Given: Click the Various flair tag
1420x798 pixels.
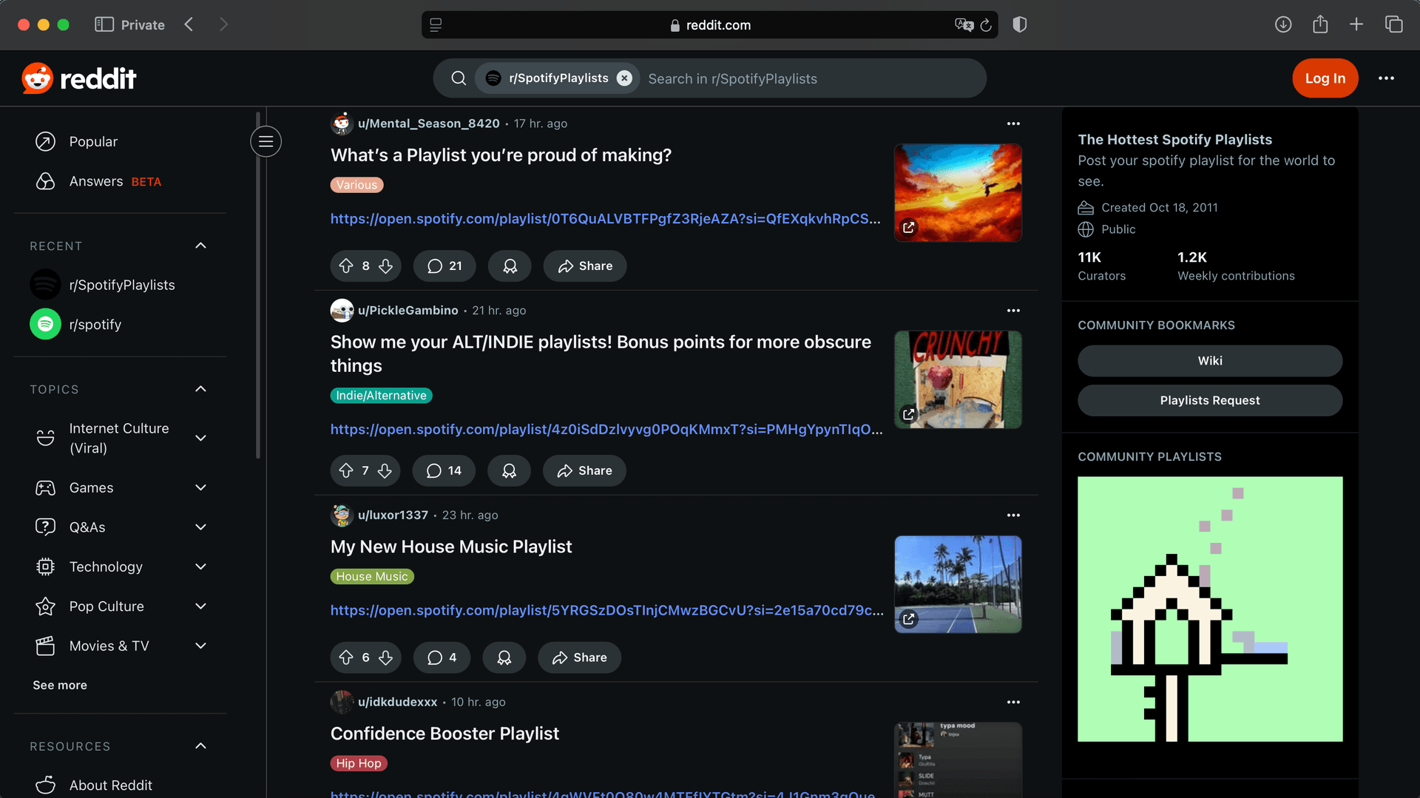Looking at the screenshot, I should click(356, 185).
